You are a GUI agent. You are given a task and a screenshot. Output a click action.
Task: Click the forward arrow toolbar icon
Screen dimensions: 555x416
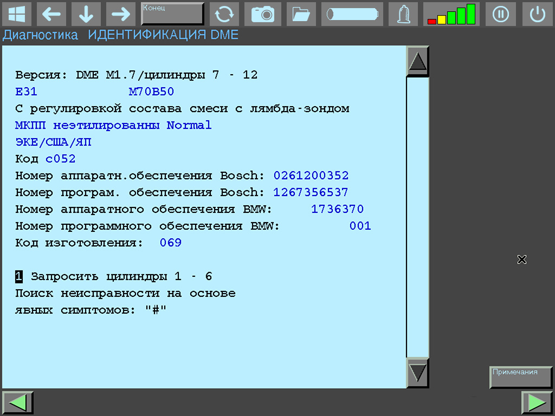(120, 14)
